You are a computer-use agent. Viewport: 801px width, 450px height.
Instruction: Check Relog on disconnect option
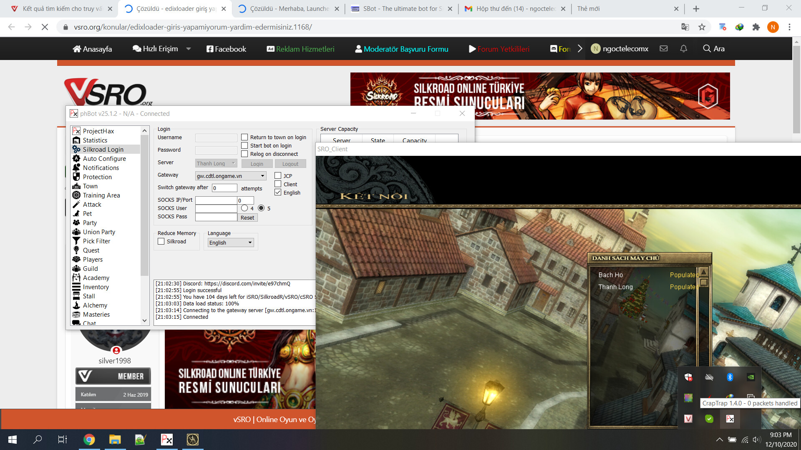tap(244, 154)
